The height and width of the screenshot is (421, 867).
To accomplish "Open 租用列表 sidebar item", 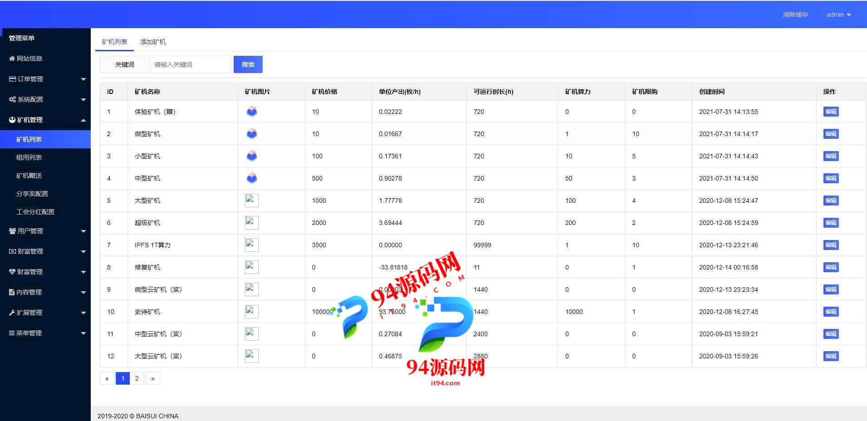I will (45, 157).
